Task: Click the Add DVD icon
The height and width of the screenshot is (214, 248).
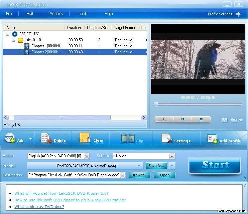Action: point(10,138)
